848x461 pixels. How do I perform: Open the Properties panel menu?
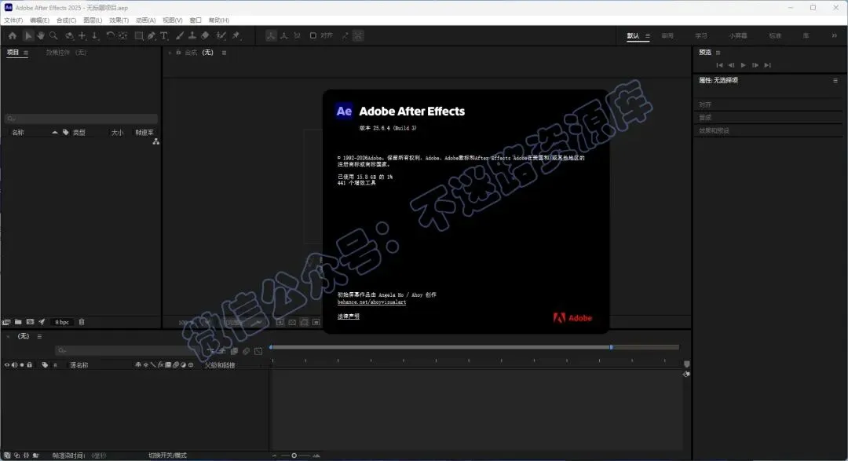click(835, 81)
